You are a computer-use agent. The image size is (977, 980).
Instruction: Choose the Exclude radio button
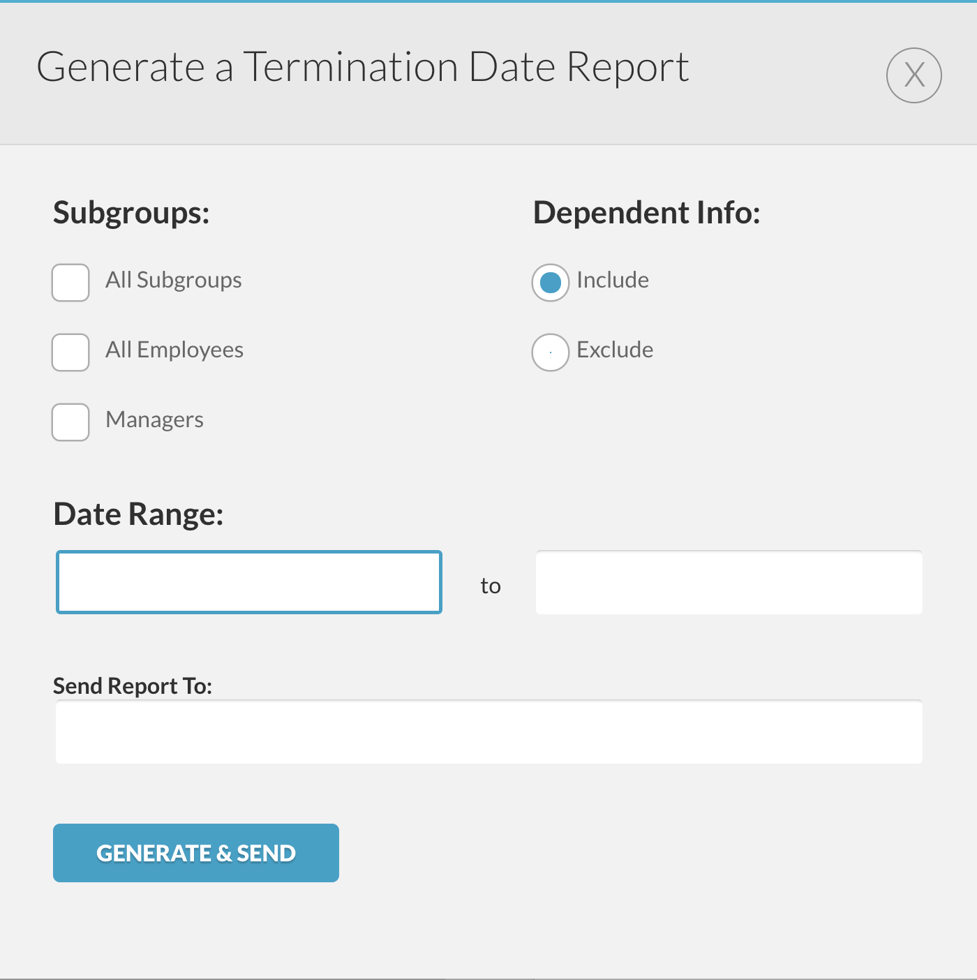pyautogui.click(x=551, y=352)
